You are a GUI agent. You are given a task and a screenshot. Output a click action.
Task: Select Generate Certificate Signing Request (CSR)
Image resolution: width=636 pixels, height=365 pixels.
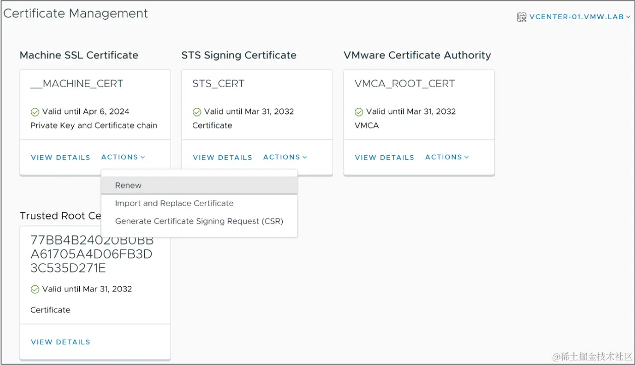point(199,221)
